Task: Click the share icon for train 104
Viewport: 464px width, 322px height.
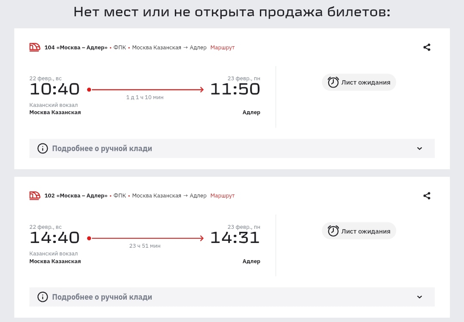Action: click(x=427, y=47)
